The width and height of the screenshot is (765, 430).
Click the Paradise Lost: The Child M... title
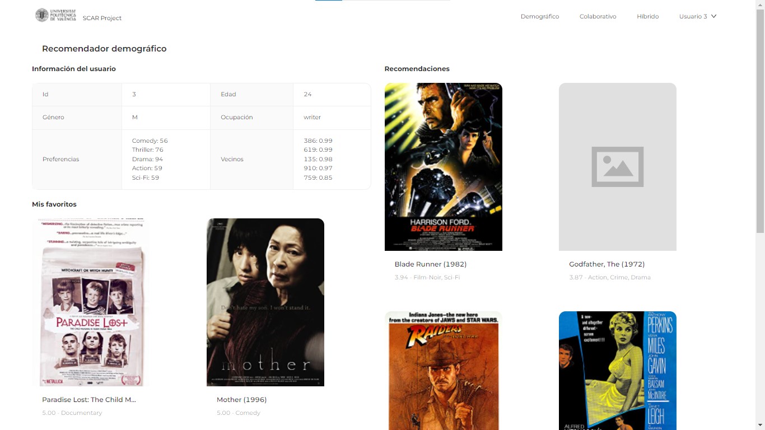[89, 400]
